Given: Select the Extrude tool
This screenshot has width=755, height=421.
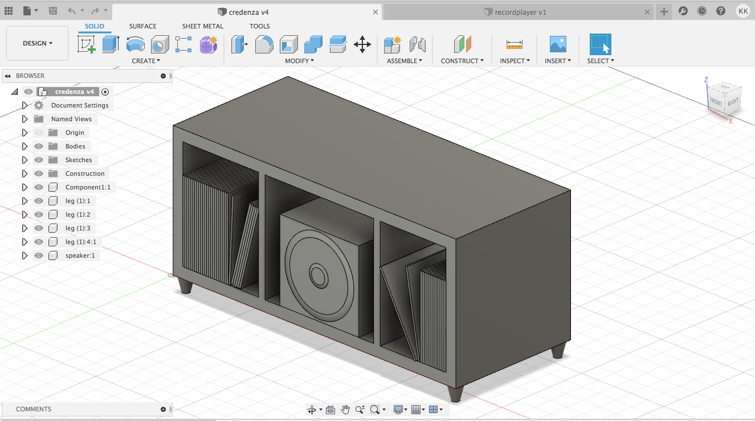Looking at the screenshot, I should (x=111, y=44).
